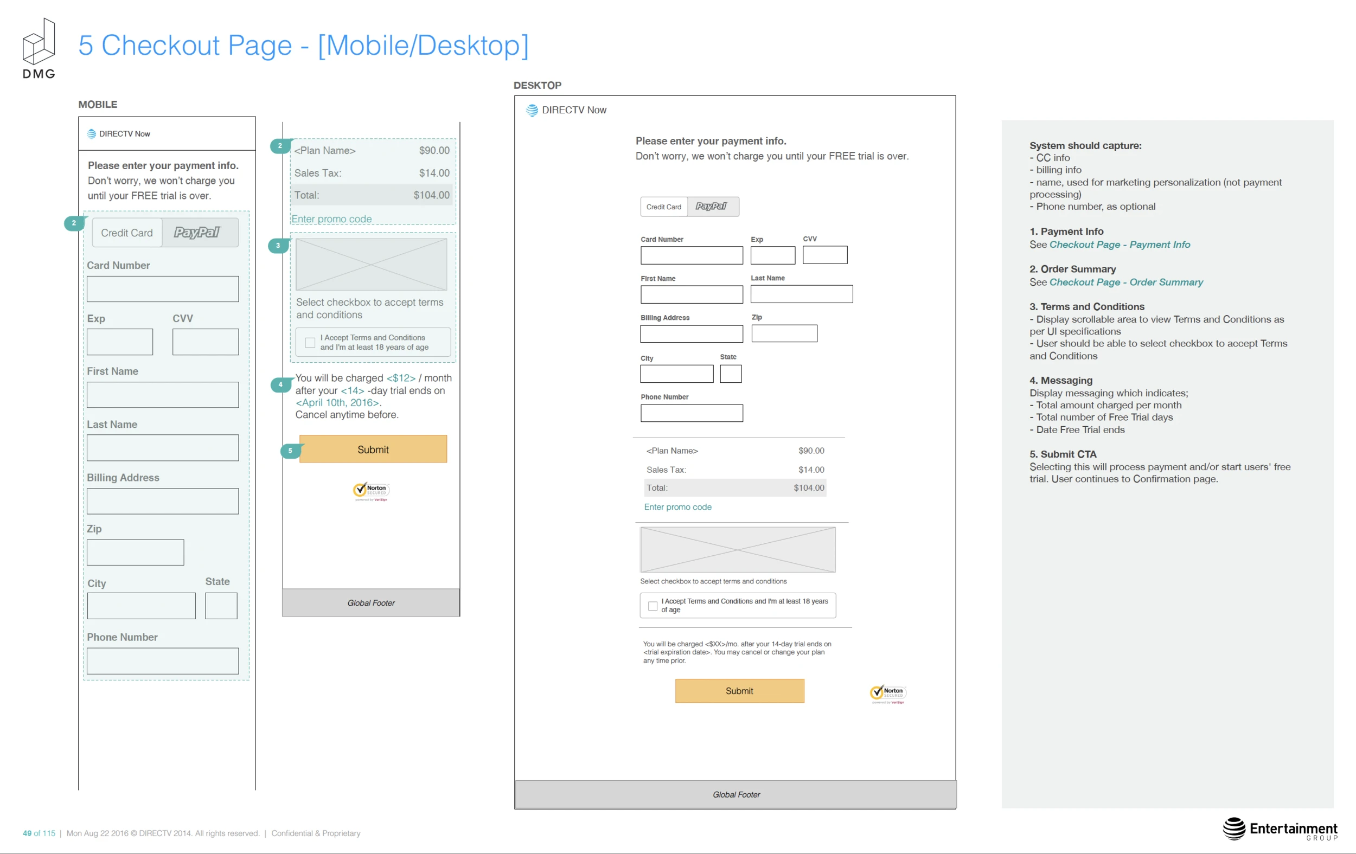Click the mobile CVV field
The width and height of the screenshot is (1356, 854).
pyautogui.click(x=206, y=342)
